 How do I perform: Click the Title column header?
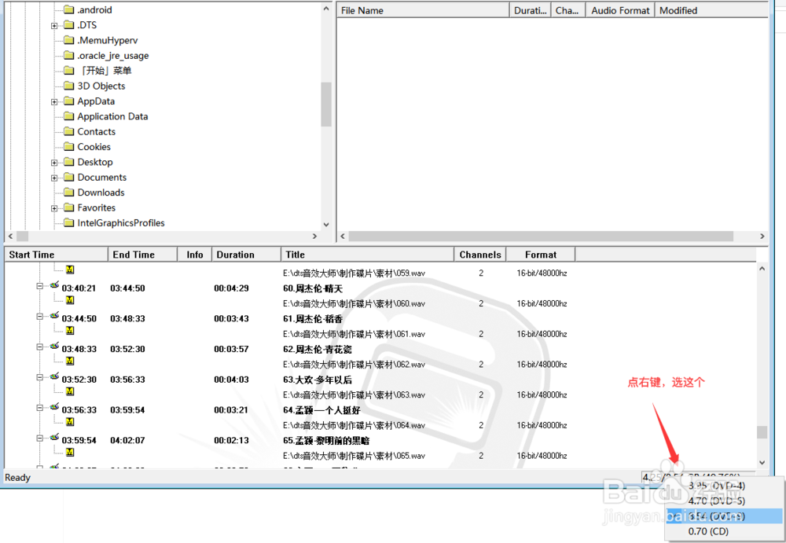pyautogui.click(x=367, y=255)
